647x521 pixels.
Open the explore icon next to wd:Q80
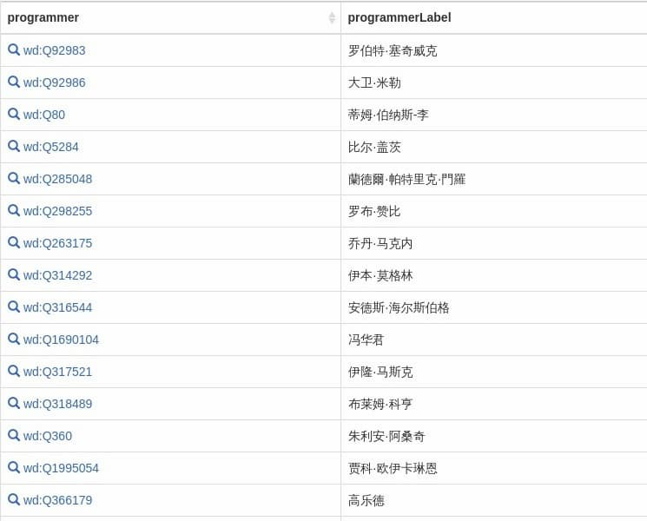coord(14,114)
